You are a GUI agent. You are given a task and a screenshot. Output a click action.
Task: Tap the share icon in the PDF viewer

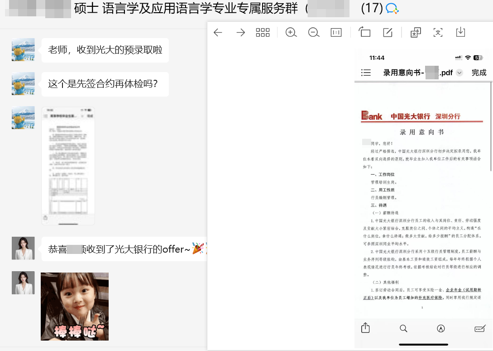[366, 328]
